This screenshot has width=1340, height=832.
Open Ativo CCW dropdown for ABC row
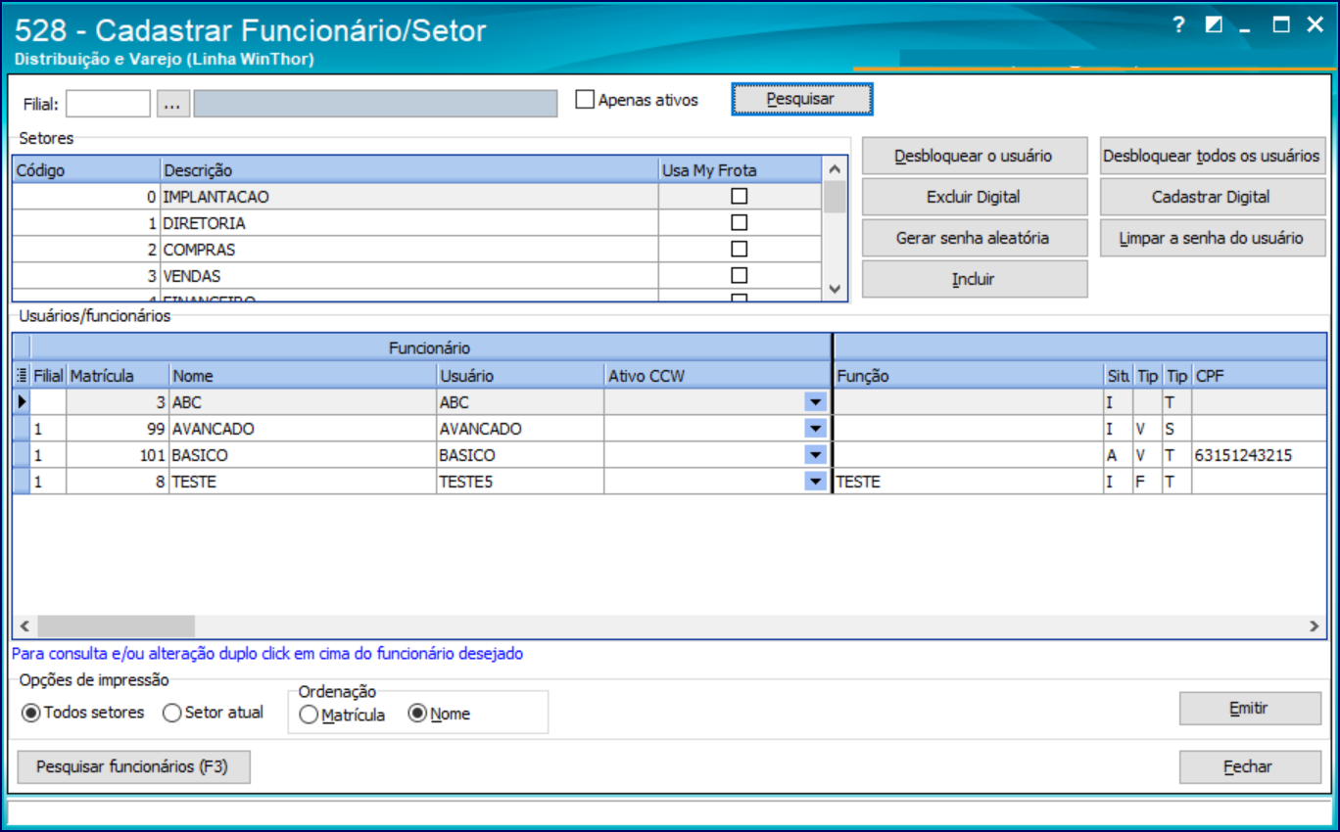(814, 401)
